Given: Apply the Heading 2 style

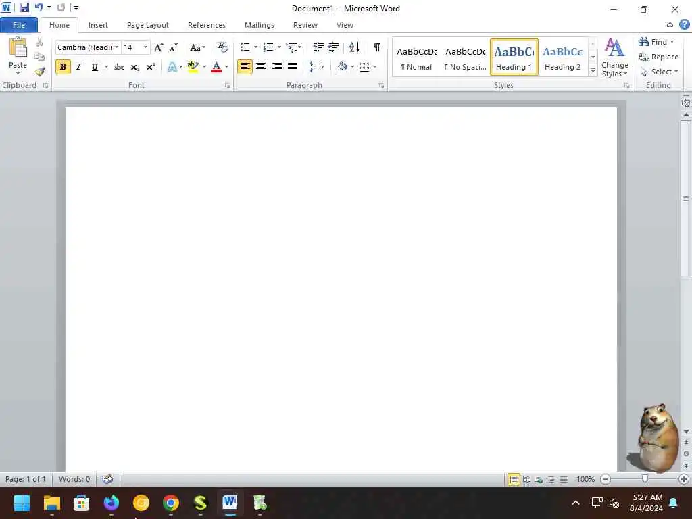Looking at the screenshot, I should point(563,57).
